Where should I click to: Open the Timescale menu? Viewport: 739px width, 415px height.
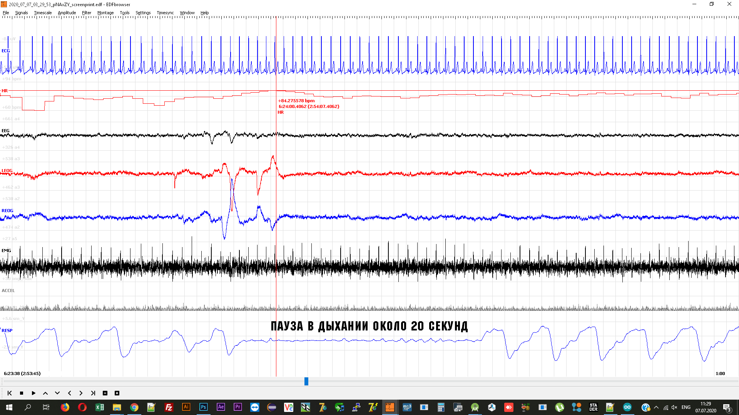pos(43,13)
